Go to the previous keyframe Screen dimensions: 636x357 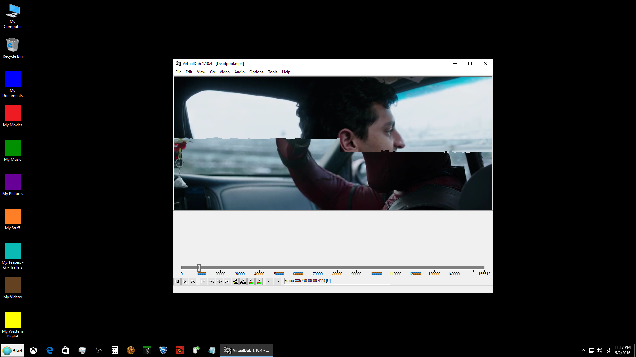[x=235, y=282]
